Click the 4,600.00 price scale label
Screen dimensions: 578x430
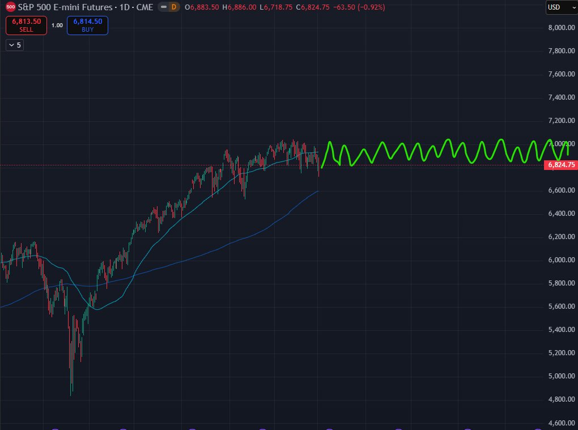(x=562, y=423)
